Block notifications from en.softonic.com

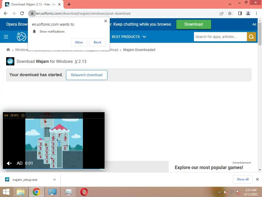coord(97,42)
